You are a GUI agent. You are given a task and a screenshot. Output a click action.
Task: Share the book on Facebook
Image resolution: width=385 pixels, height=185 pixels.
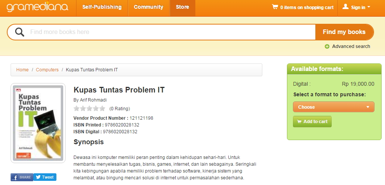(22, 177)
